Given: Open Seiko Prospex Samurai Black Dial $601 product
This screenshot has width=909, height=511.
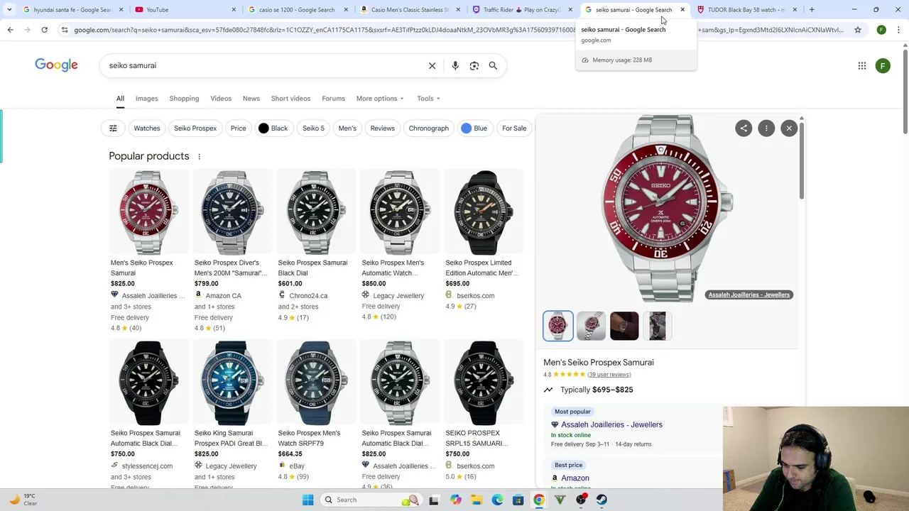Looking at the screenshot, I should [x=316, y=245].
